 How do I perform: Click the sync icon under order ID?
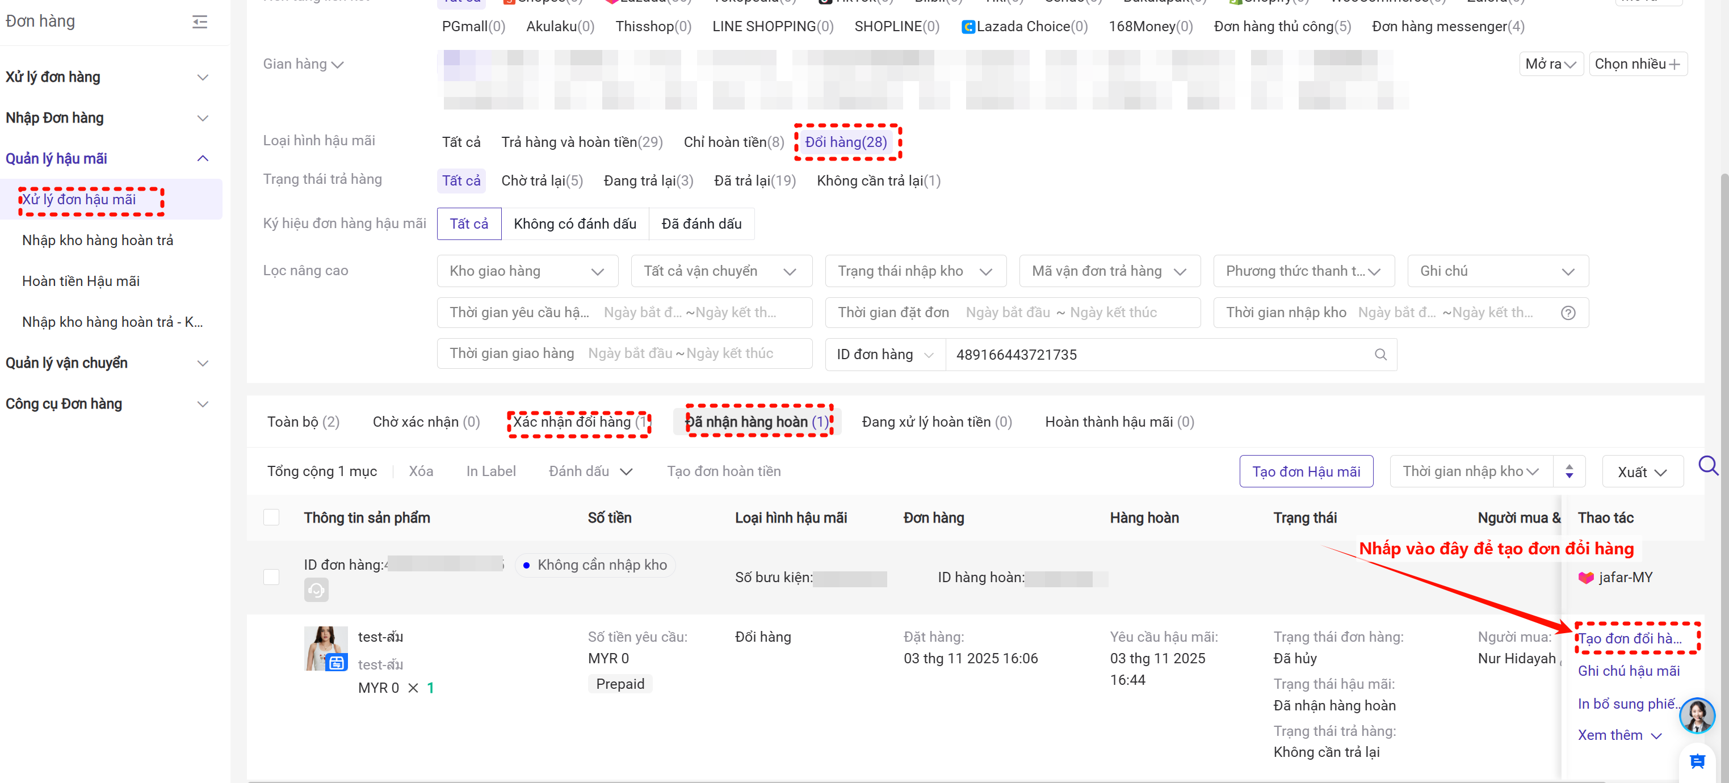pos(316,590)
